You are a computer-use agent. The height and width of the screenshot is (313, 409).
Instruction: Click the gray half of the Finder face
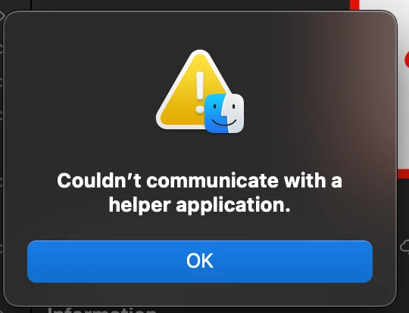(234, 113)
